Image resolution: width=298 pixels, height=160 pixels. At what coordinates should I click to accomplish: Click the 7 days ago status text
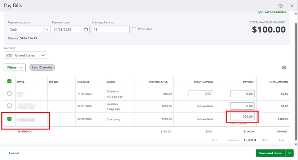coord(113,109)
